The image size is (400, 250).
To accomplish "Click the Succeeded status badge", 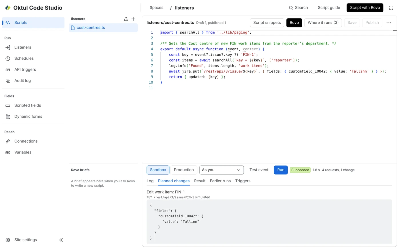I will 300,170.
